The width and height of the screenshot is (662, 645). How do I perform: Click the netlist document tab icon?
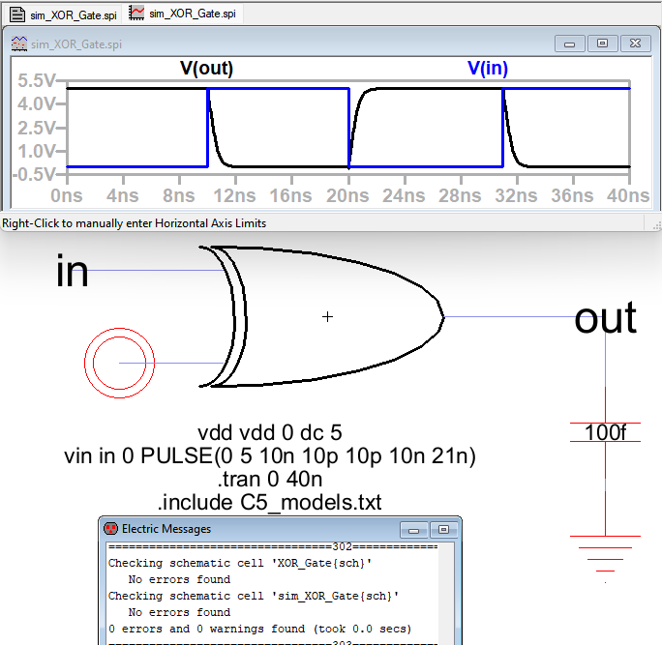(16, 14)
